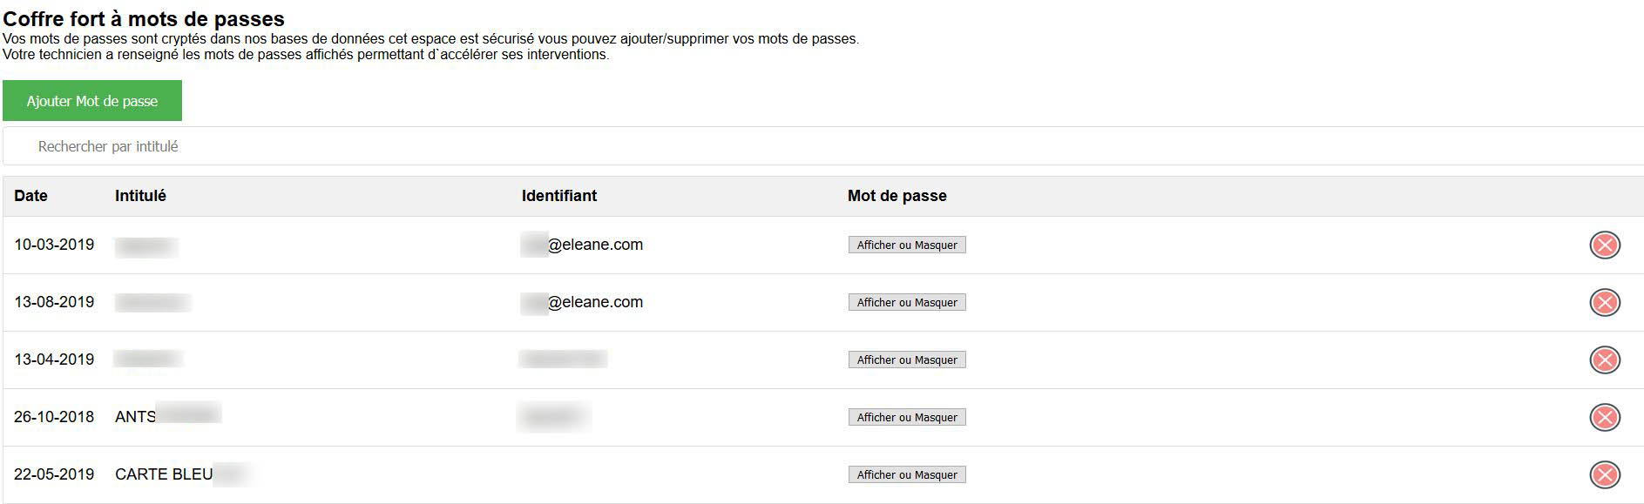Select the Identifiant column header

559,196
